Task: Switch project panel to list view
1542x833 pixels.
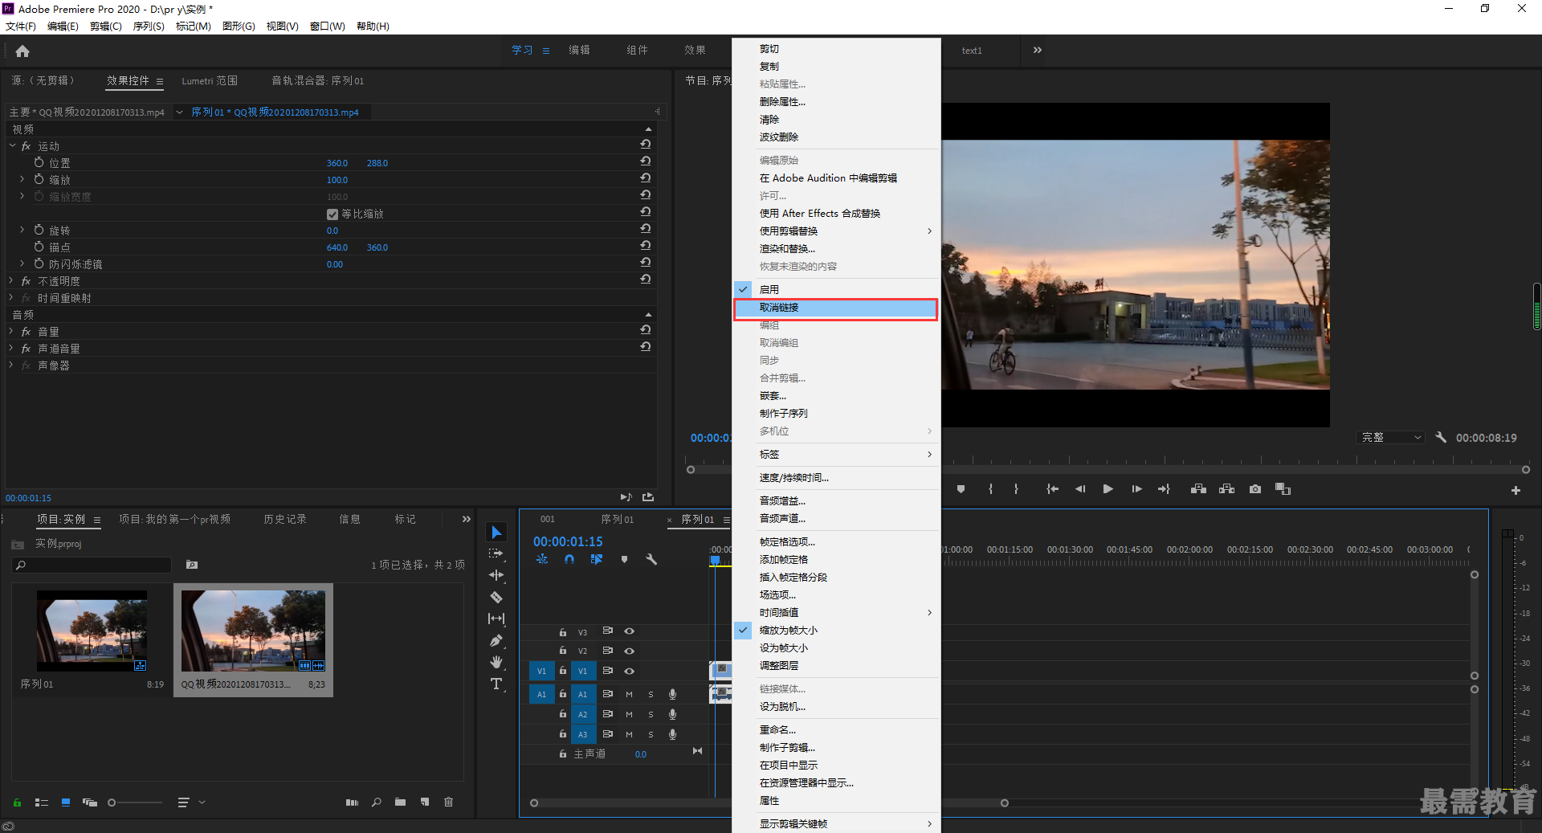Action: (x=42, y=802)
